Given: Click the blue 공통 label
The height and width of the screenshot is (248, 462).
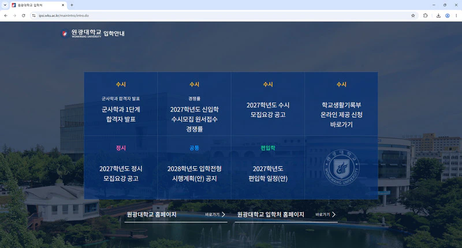Looking at the screenshot, I should coord(195,148).
